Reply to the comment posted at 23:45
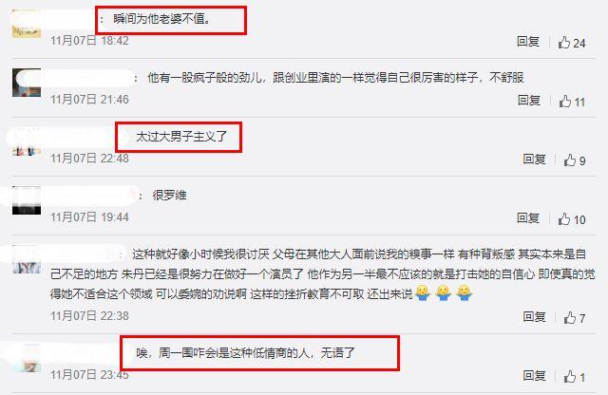Image resolution: width=608 pixels, height=395 pixels. click(x=534, y=375)
